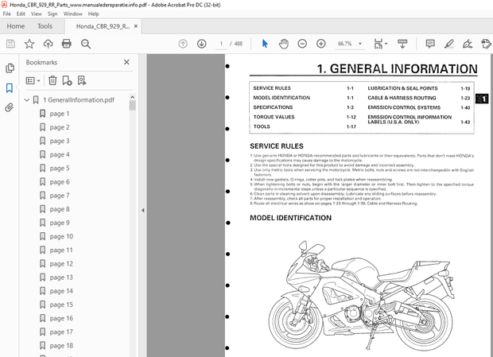Screen dimensions: 493x357
Task: Open the Edit menu
Action: [21, 14]
